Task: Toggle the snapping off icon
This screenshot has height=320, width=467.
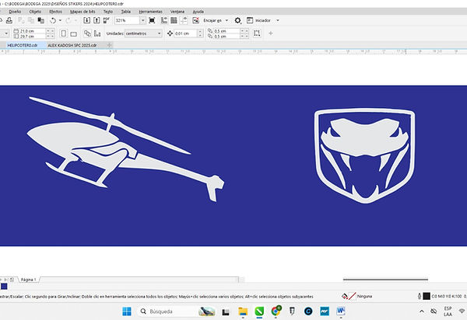Action: click(x=195, y=20)
